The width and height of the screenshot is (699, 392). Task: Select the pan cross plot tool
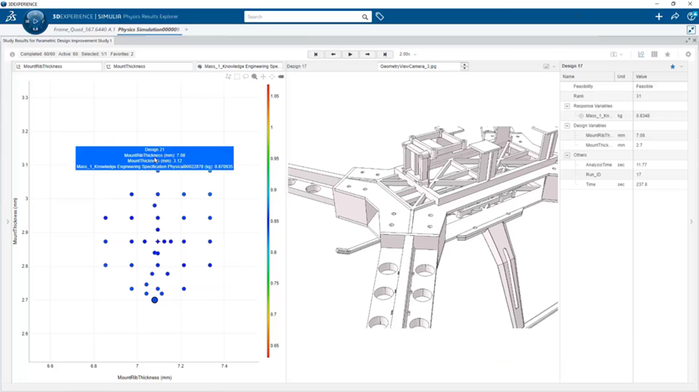(263, 76)
